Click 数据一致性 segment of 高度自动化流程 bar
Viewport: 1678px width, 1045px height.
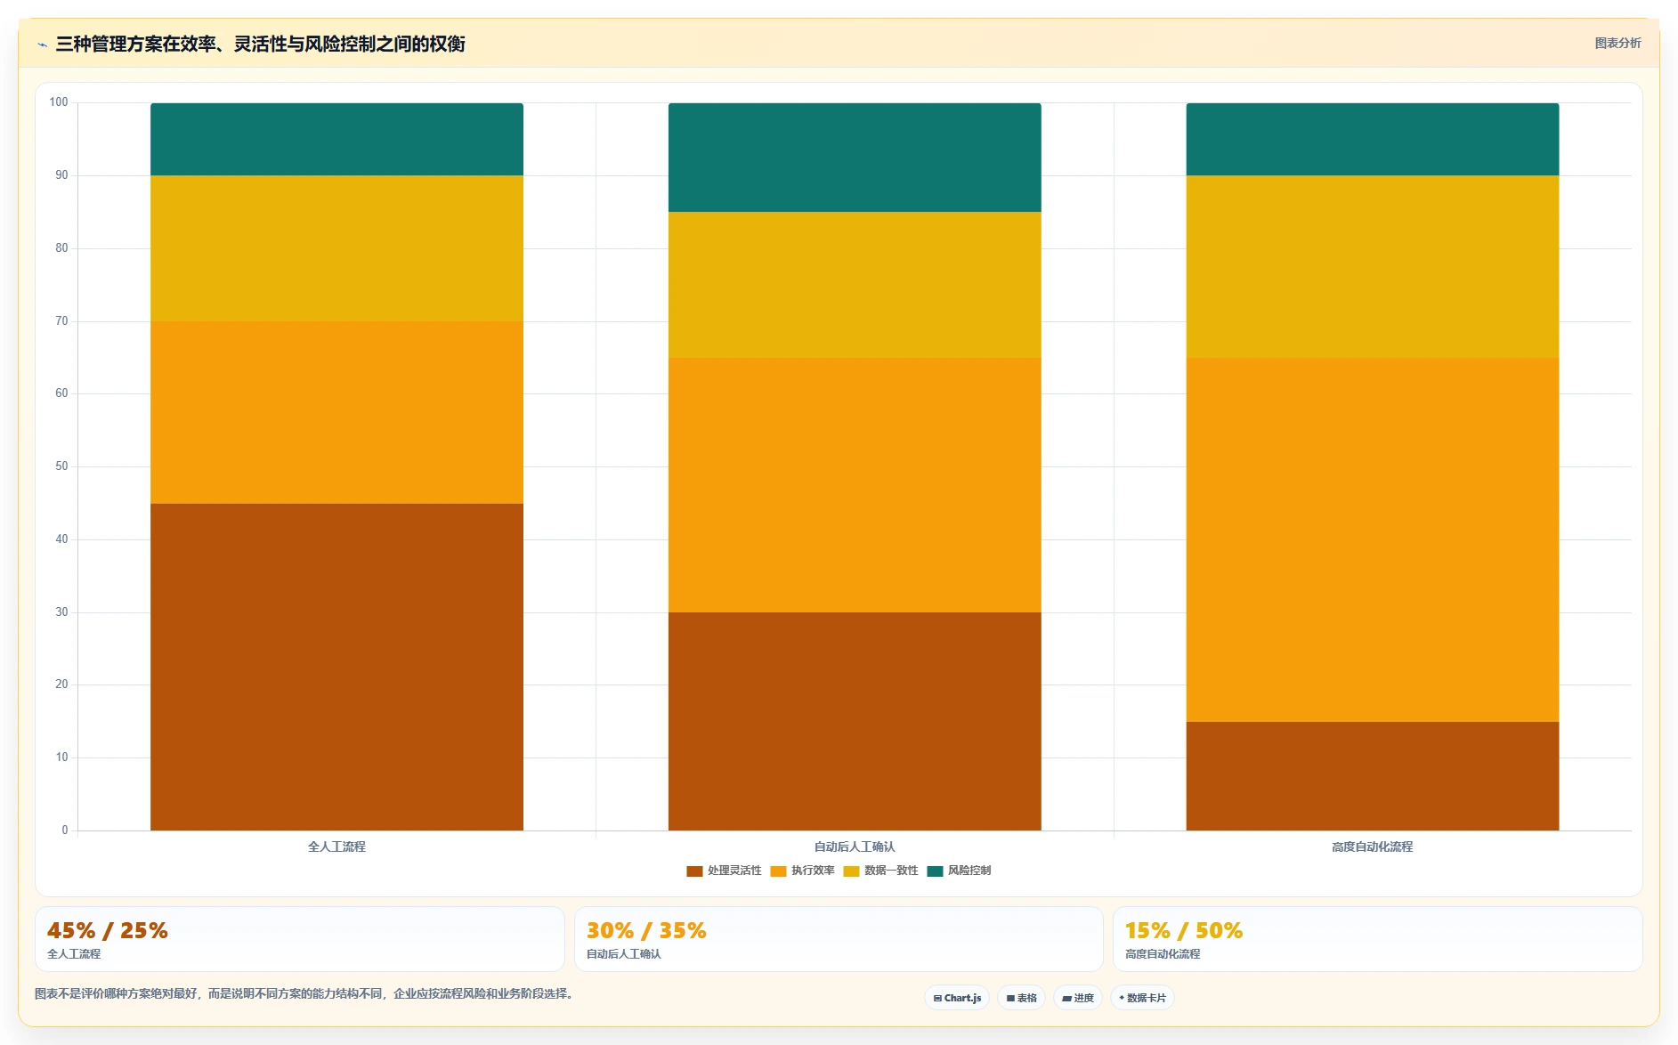(1373, 267)
